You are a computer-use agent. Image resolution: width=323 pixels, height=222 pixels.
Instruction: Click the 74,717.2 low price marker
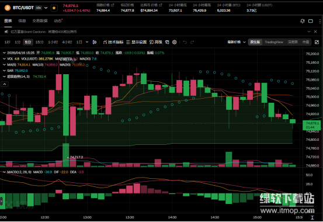(76, 157)
